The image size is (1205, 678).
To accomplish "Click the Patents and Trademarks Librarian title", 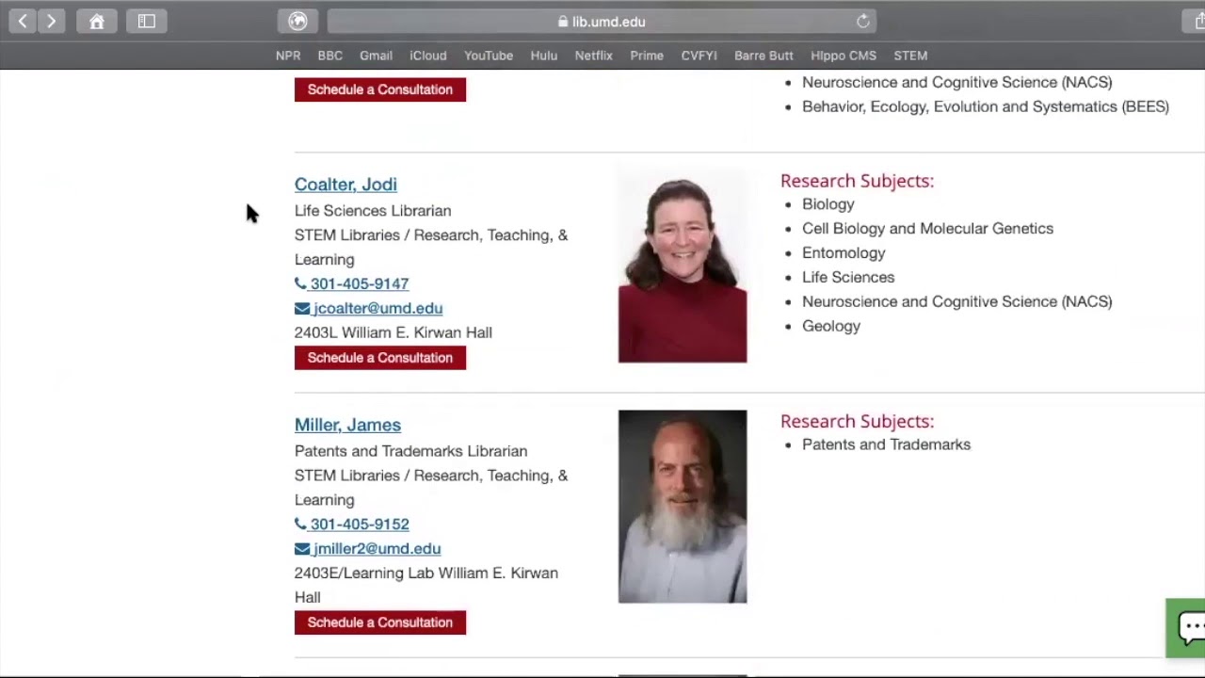I will 410,451.
